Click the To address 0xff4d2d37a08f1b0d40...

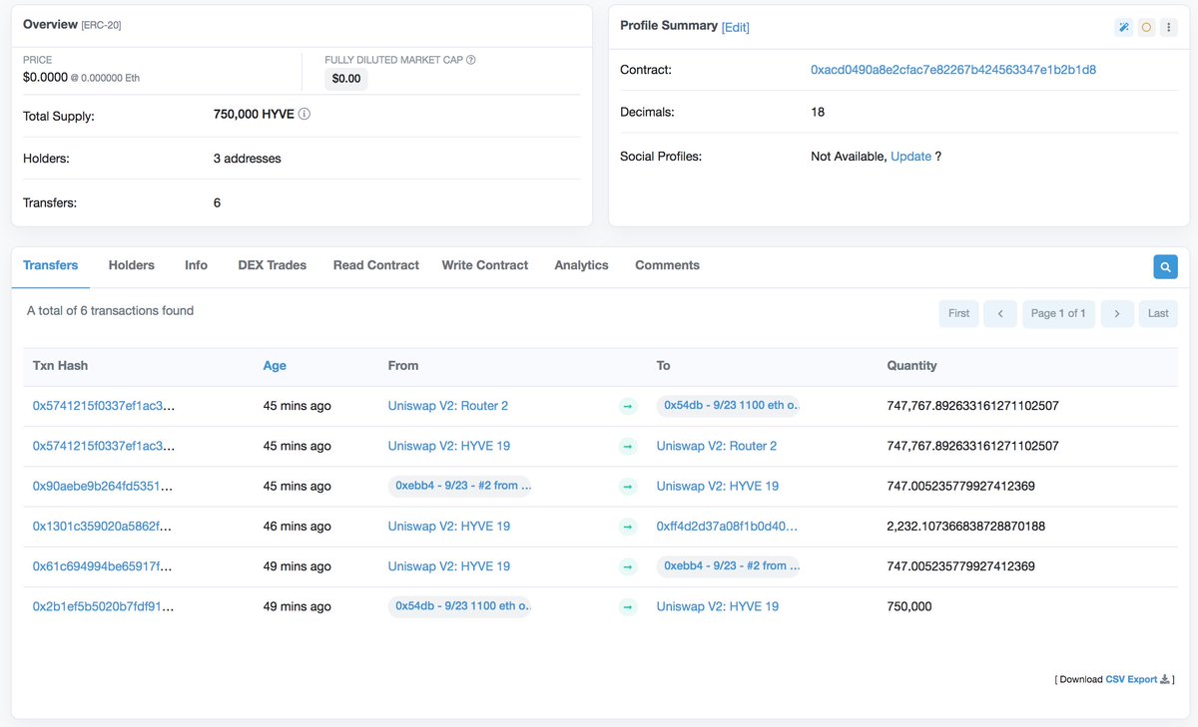click(728, 526)
